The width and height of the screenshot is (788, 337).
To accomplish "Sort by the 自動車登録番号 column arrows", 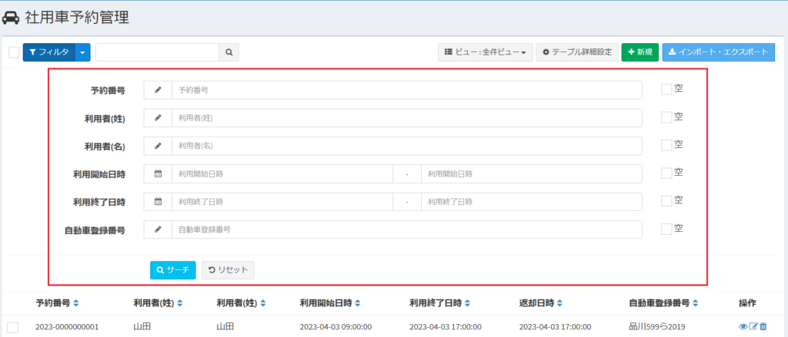I will [696, 303].
